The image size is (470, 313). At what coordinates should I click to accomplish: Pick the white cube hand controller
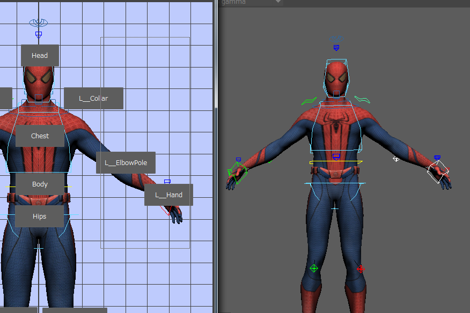point(438,172)
